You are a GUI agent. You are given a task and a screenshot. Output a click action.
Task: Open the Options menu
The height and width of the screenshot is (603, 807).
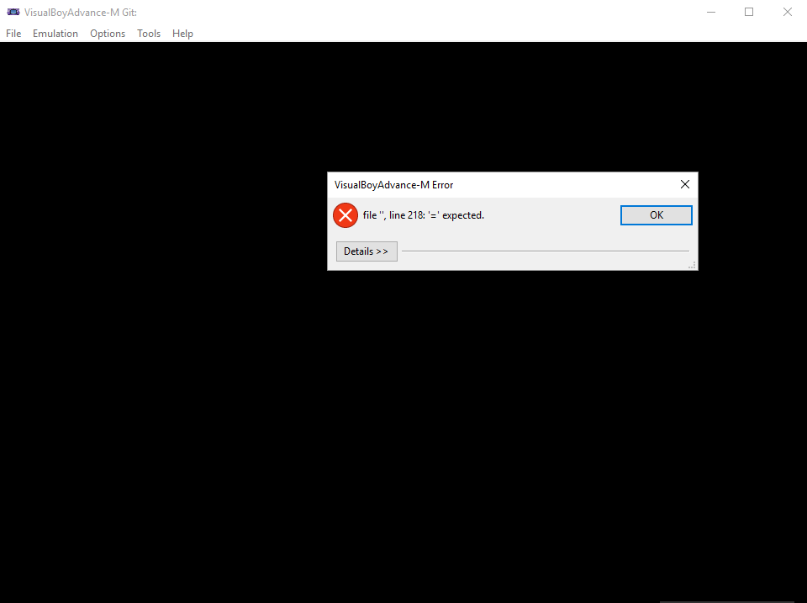(x=108, y=34)
